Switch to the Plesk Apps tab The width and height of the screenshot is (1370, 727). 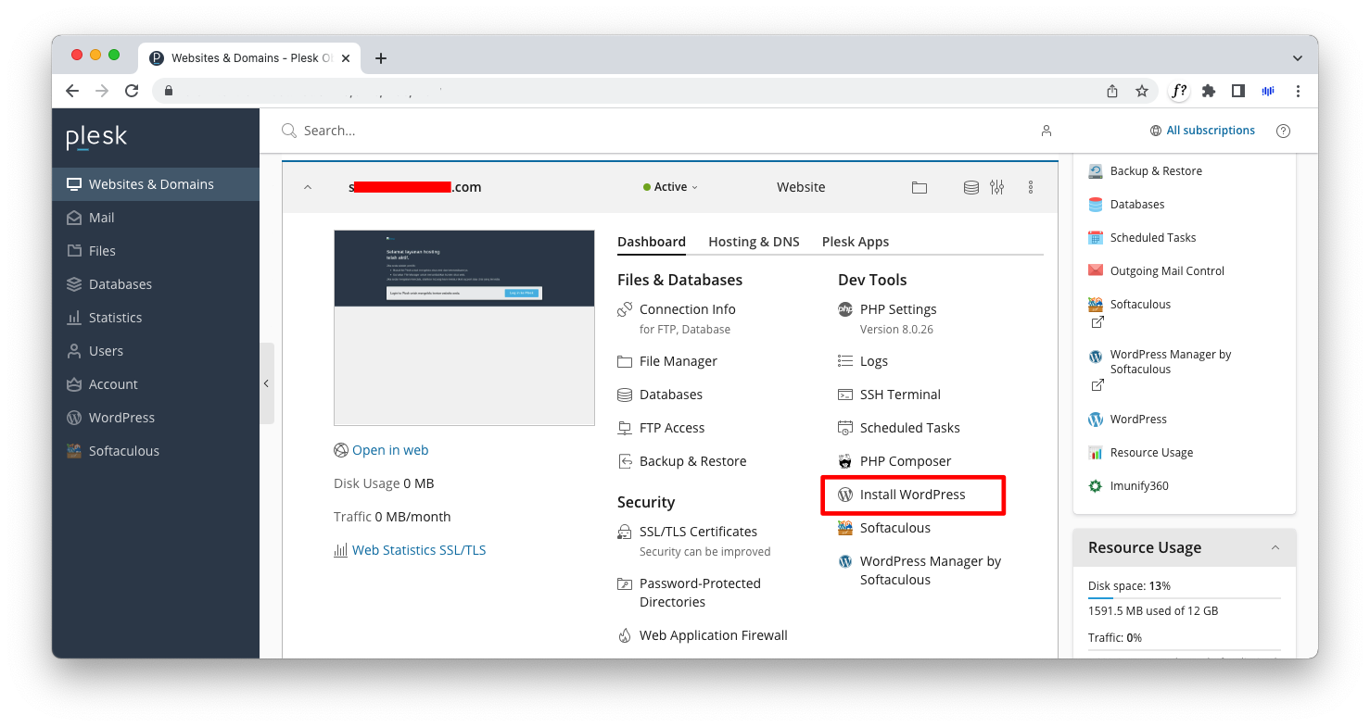click(x=855, y=242)
